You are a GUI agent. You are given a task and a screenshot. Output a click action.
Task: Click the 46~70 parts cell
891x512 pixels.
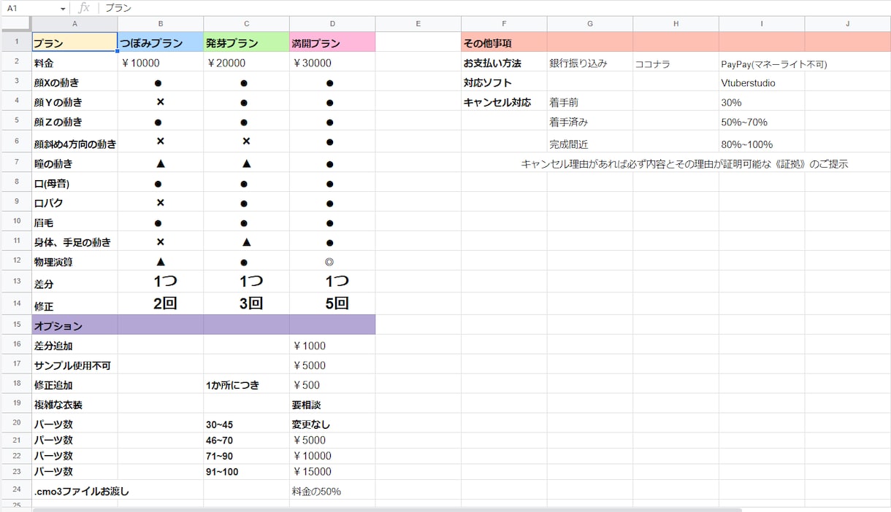[247, 441]
